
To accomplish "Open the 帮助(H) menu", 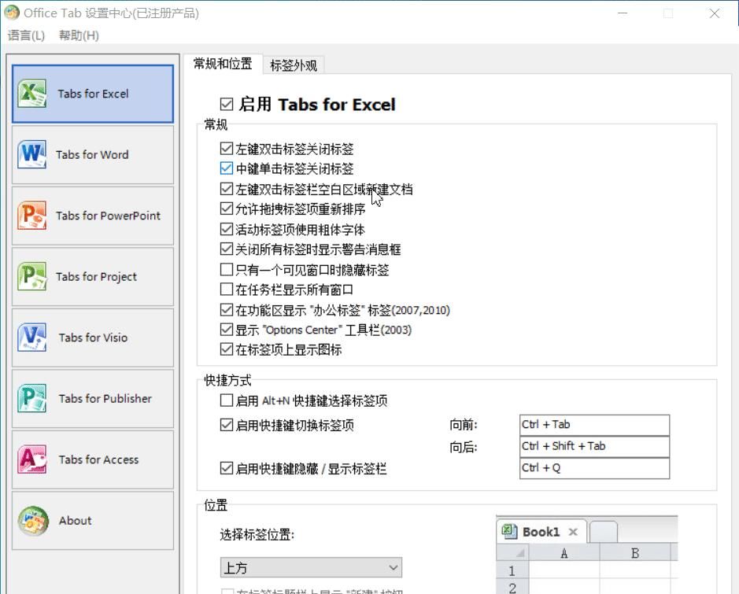I will (x=79, y=35).
